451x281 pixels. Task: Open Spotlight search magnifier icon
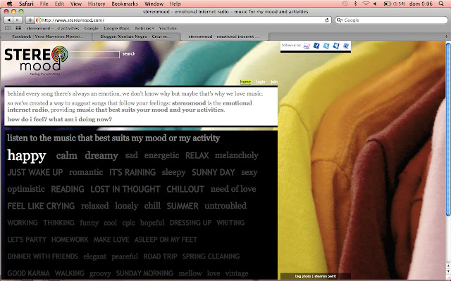(441, 4)
